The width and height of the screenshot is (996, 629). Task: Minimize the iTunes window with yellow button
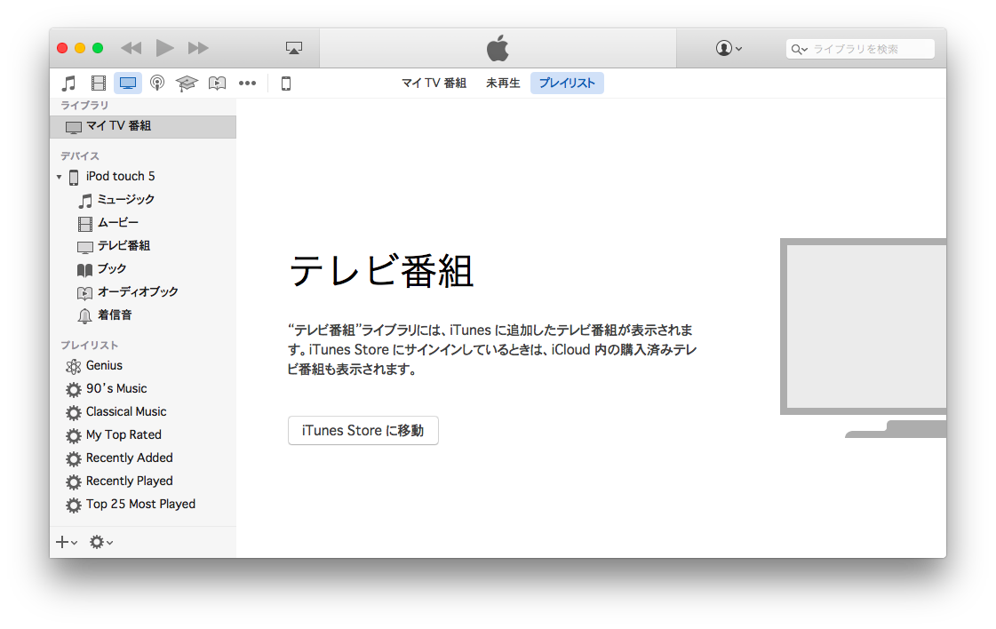click(x=80, y=48)
